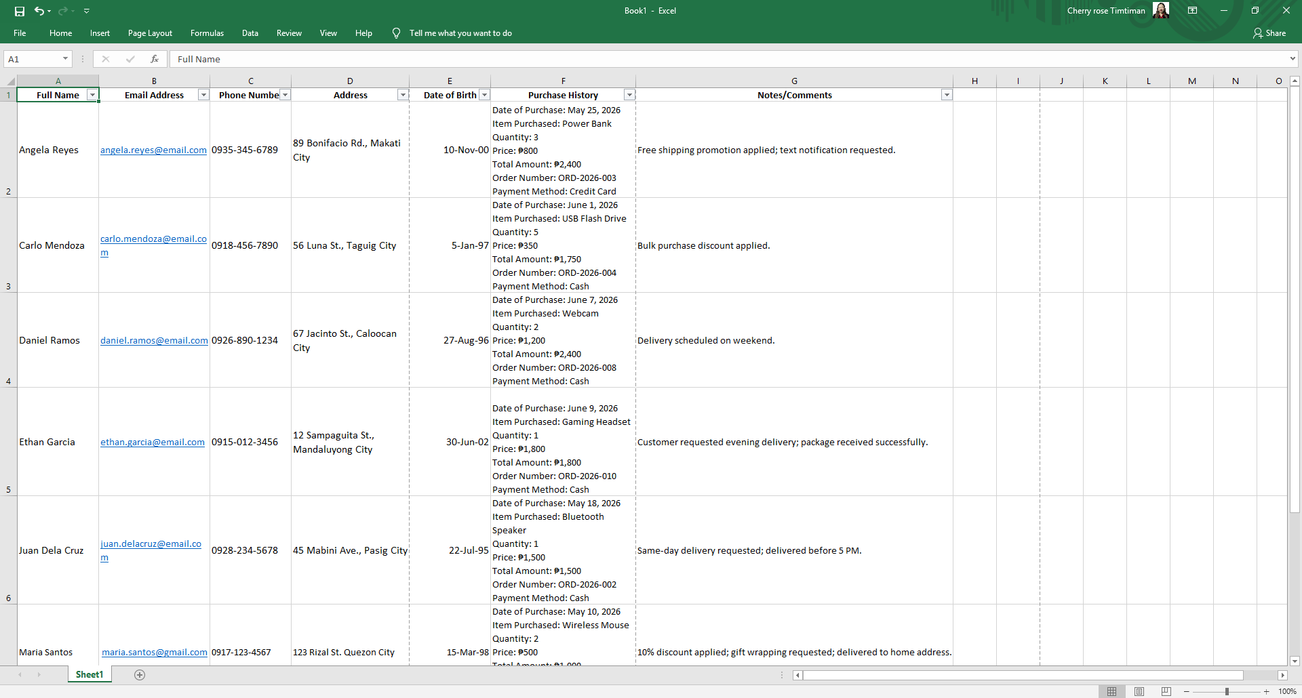
Task: Click the Sheet1 tab
Action: [90, 675]
